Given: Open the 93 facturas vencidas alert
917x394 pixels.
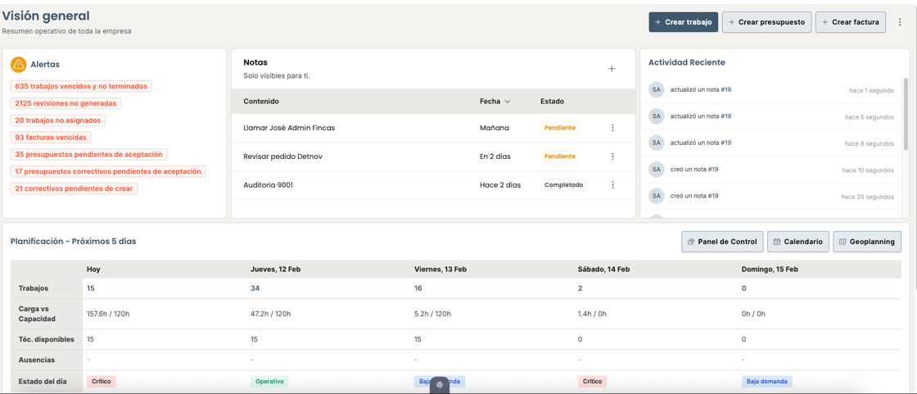Looking at the screenshot, I should (x=51, y=138).
